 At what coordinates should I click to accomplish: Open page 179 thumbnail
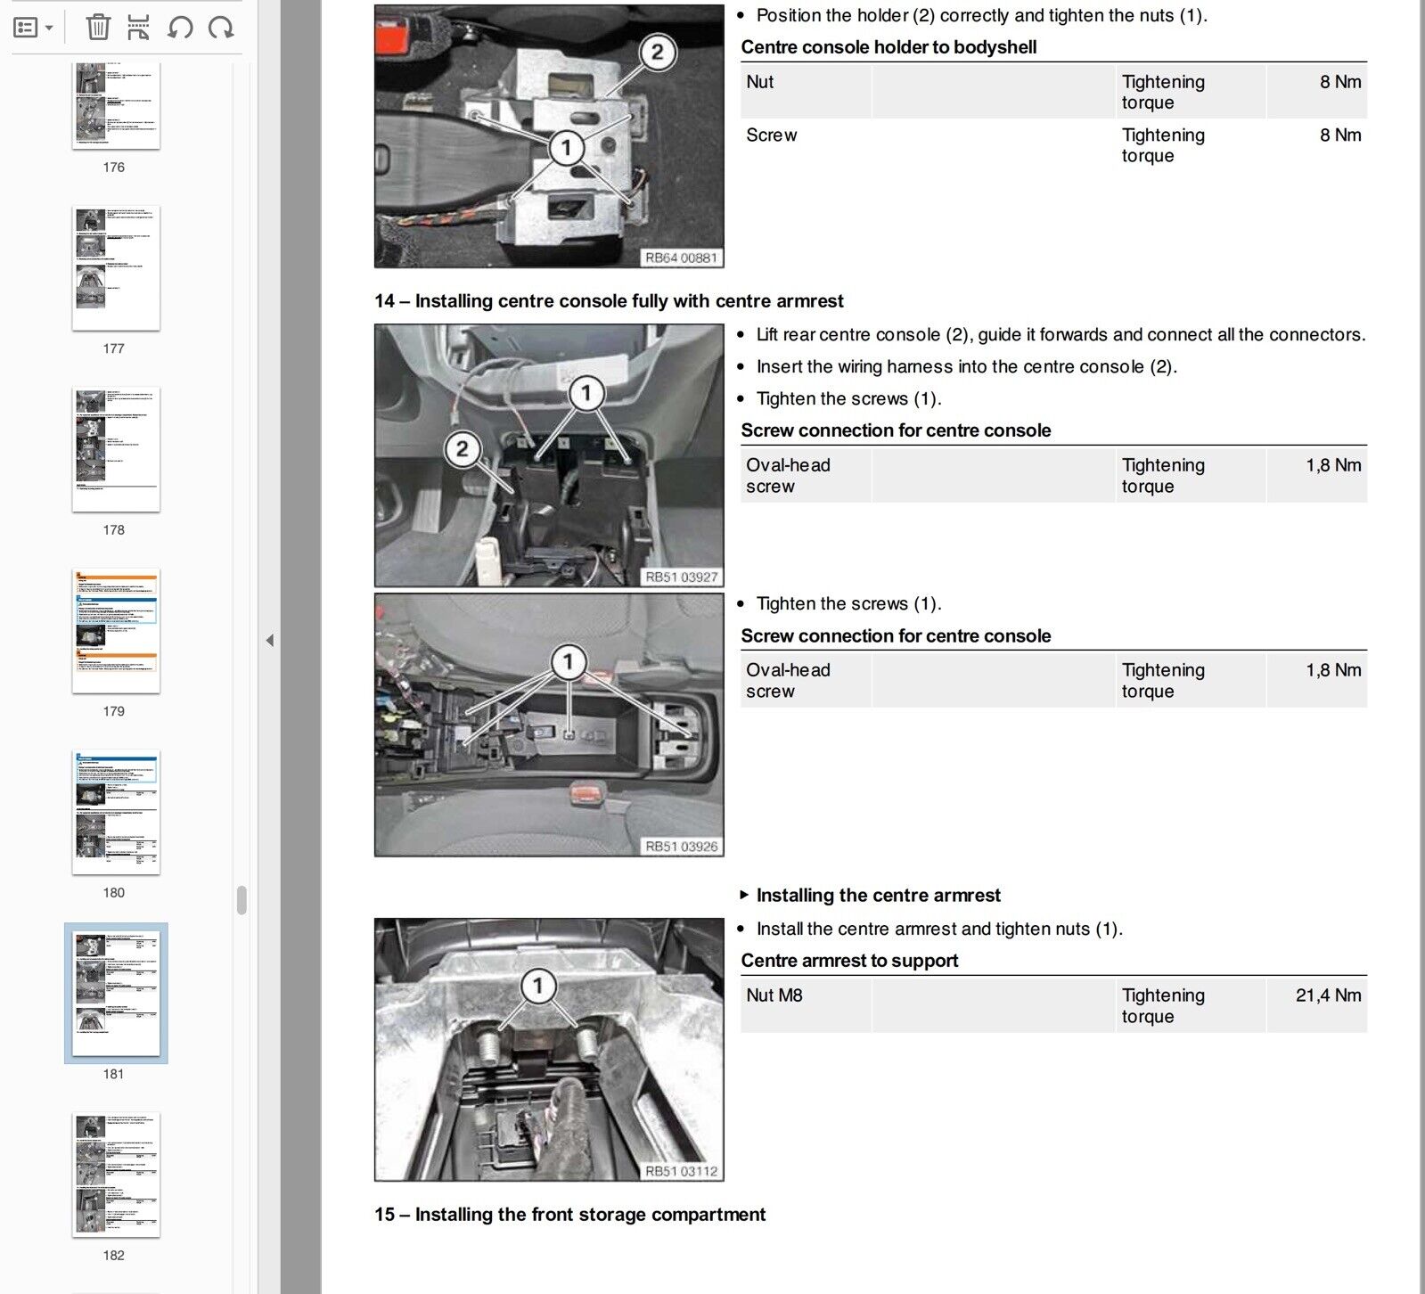116,630
